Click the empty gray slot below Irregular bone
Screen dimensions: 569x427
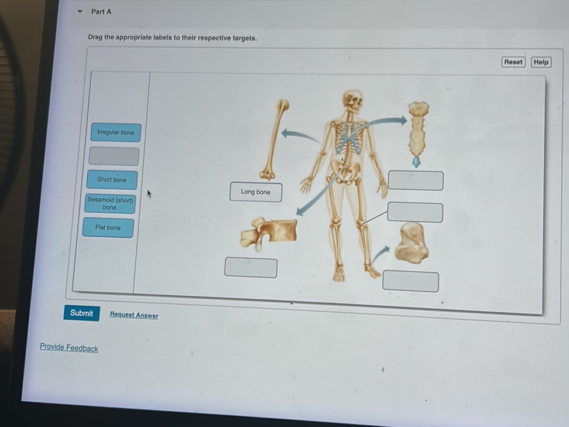tap(114, 156)
